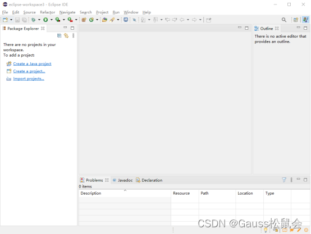Image resolution: width=311 pixels, height=234 pixels.
Task: Open the Edit menu
Action: click(16, 12)
